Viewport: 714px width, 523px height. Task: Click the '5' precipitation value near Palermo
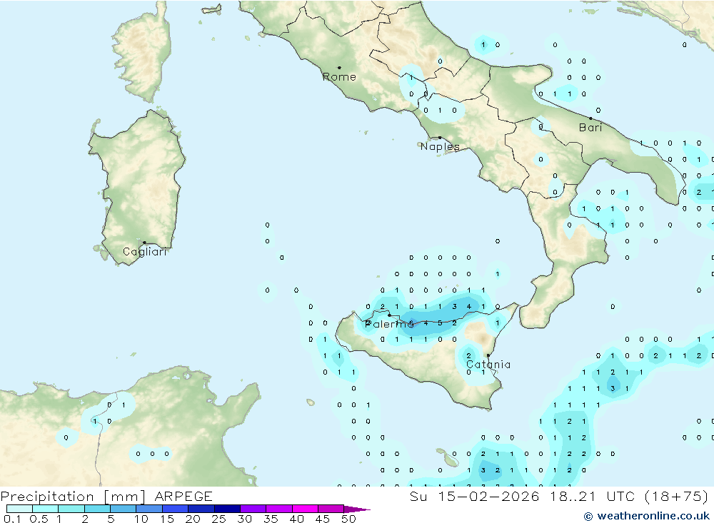[440, 323]
